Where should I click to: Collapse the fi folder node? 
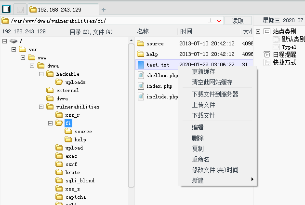(50, 123)
